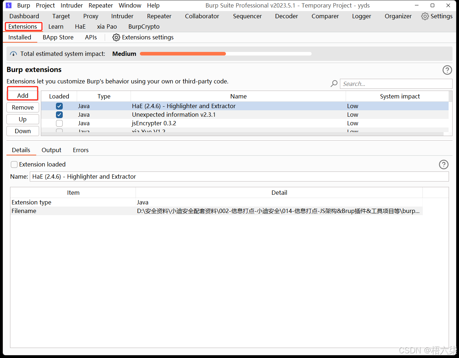Click the Up button
459x358 pixels.
point(23,119)
